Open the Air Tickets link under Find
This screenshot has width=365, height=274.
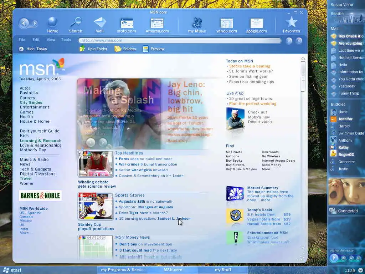tap(234, 152)
